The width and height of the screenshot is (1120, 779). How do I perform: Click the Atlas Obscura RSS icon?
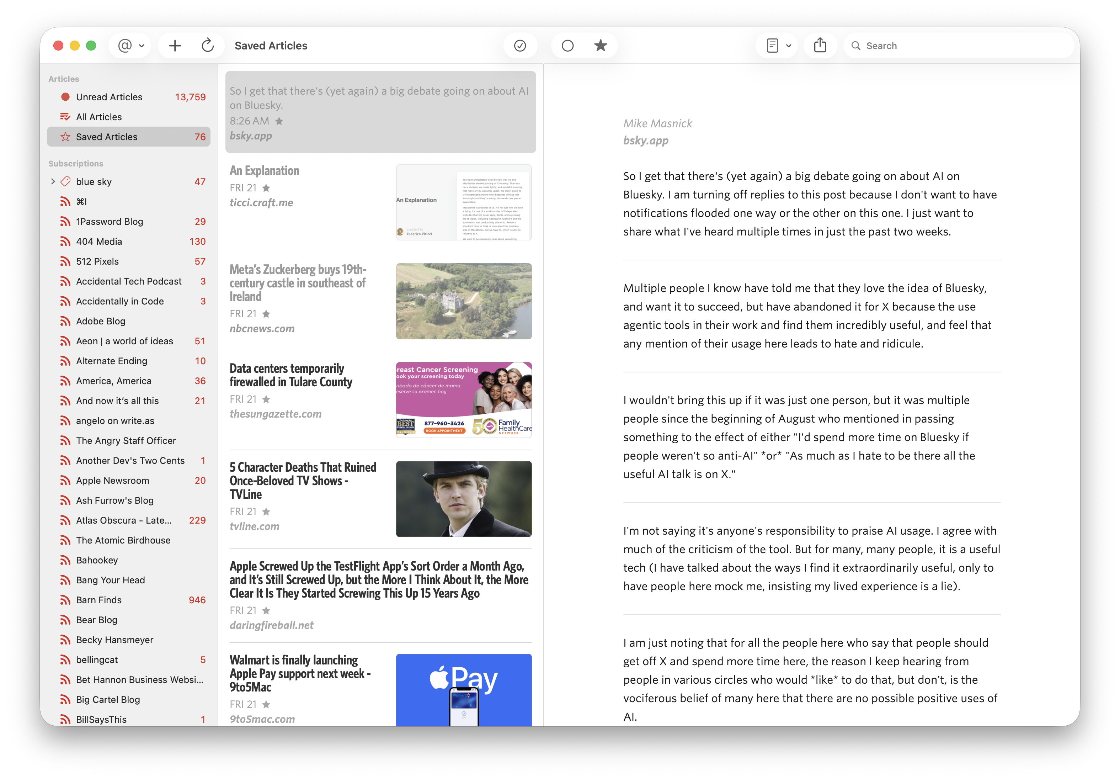(65, 520)
